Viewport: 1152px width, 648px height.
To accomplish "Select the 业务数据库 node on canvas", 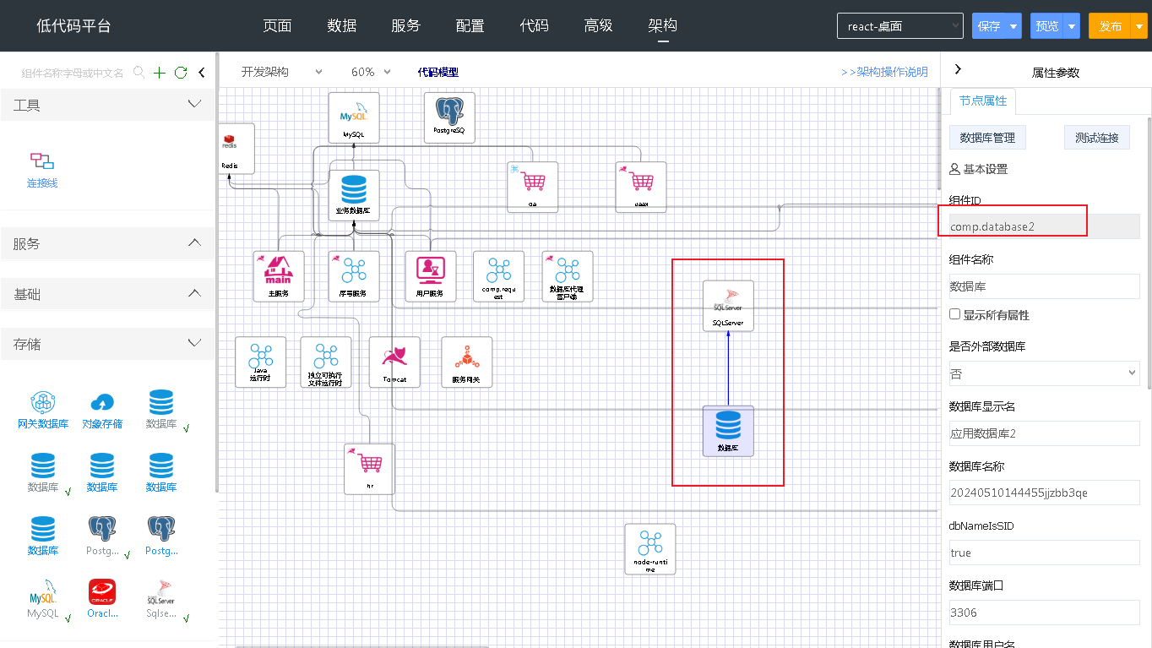I will (x=354, y=195).
